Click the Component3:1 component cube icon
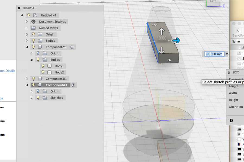Screen dimensions: 244x162 pyautogui.click(x=40, y=79)
